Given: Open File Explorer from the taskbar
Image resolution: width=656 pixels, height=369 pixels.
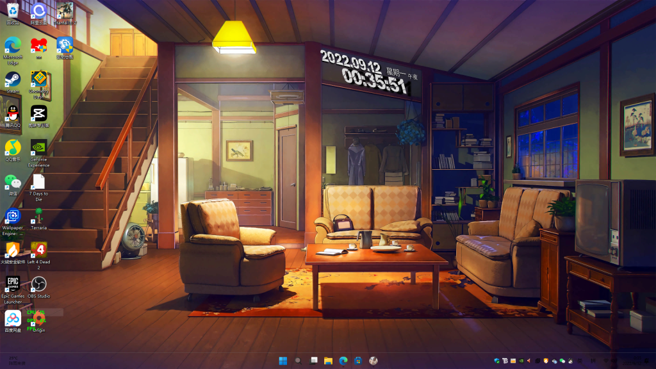Looking at the screenshot, I should click(328, 361).
